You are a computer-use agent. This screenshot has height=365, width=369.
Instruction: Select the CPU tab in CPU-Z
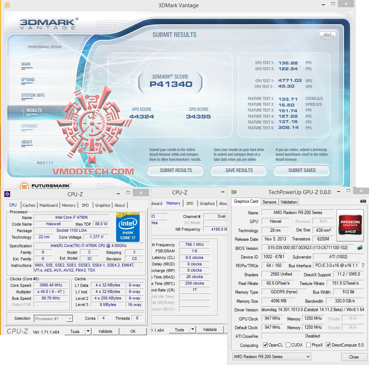coord(13,205)
